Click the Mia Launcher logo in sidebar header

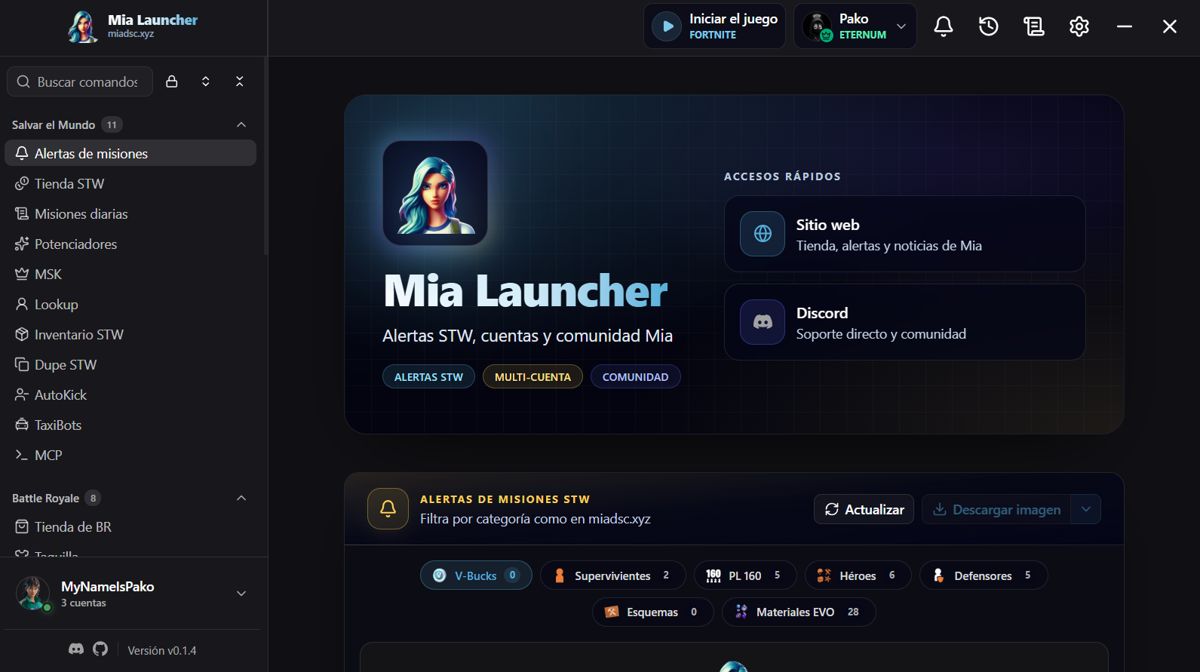[83, 26]
